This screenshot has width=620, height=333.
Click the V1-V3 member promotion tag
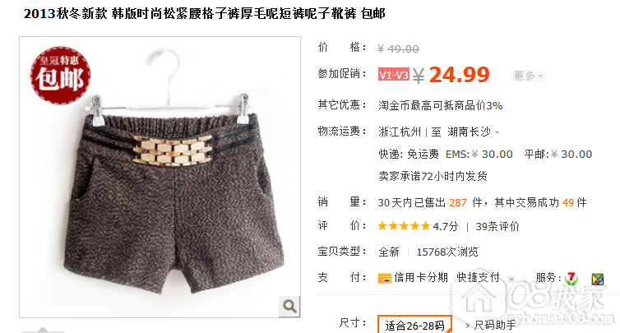(x=393, y=75)
